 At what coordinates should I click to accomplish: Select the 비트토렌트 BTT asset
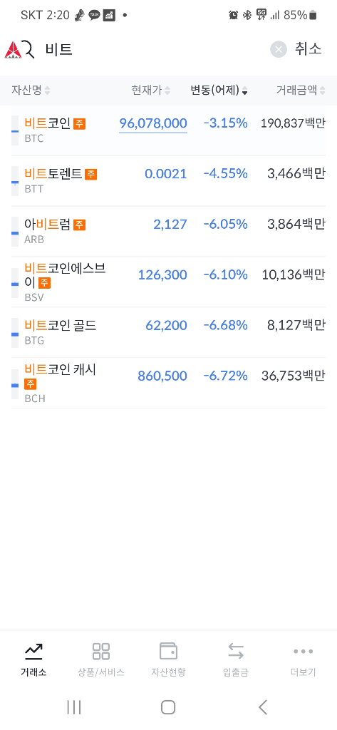pos(168,180)
